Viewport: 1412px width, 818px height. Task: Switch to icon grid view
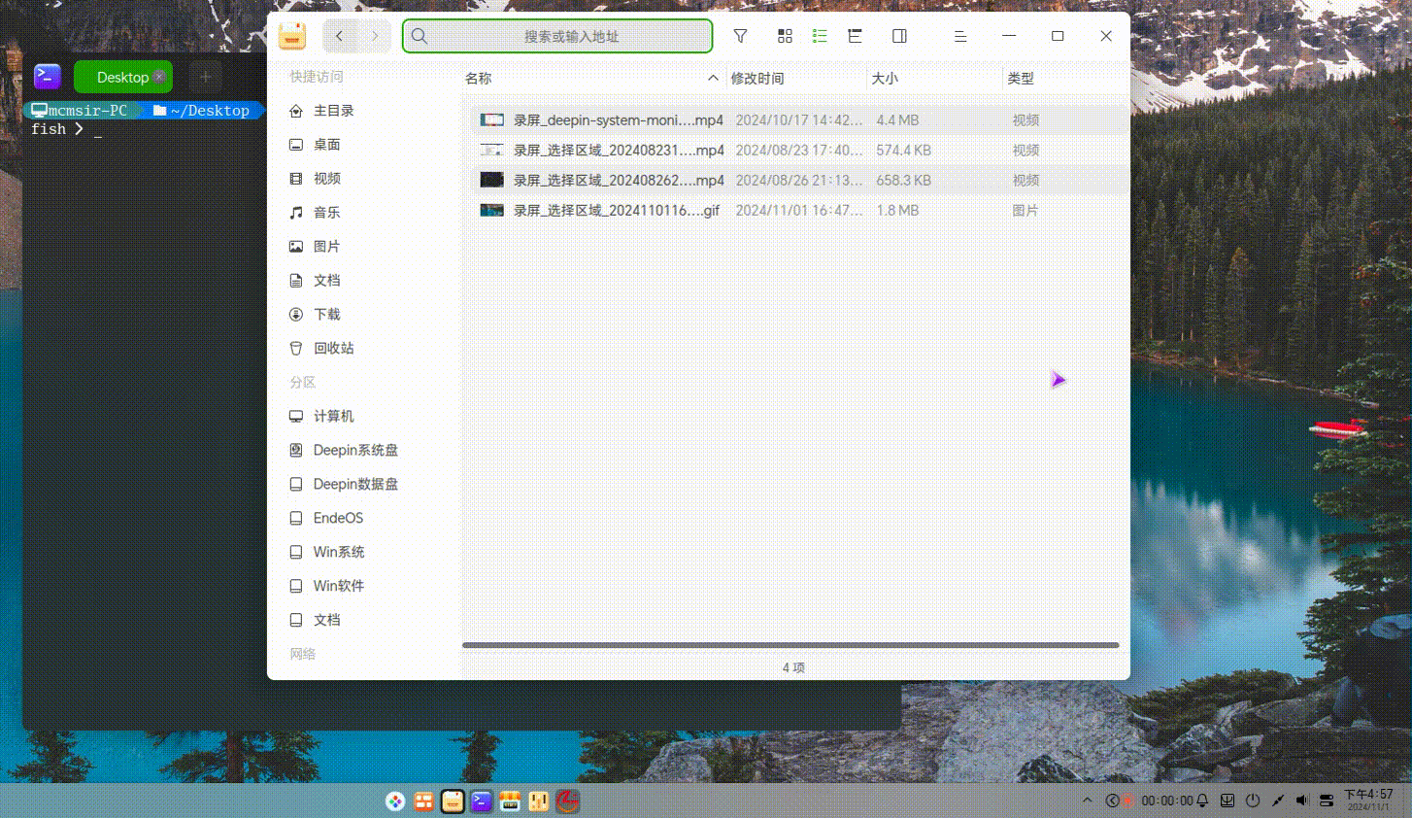[785, 36]
